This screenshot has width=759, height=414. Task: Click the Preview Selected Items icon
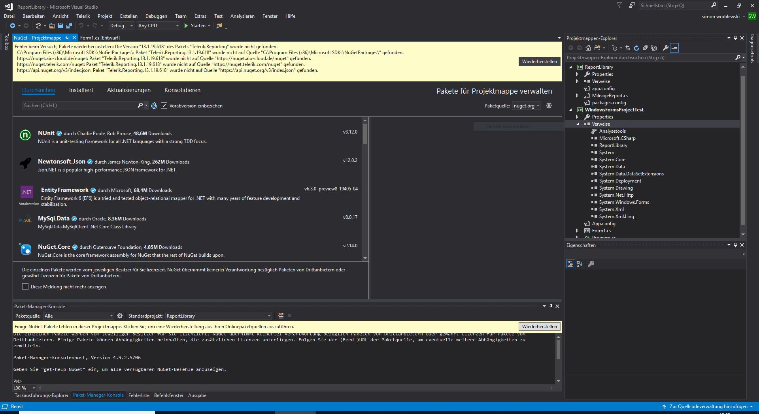click(x=675, y=48)
